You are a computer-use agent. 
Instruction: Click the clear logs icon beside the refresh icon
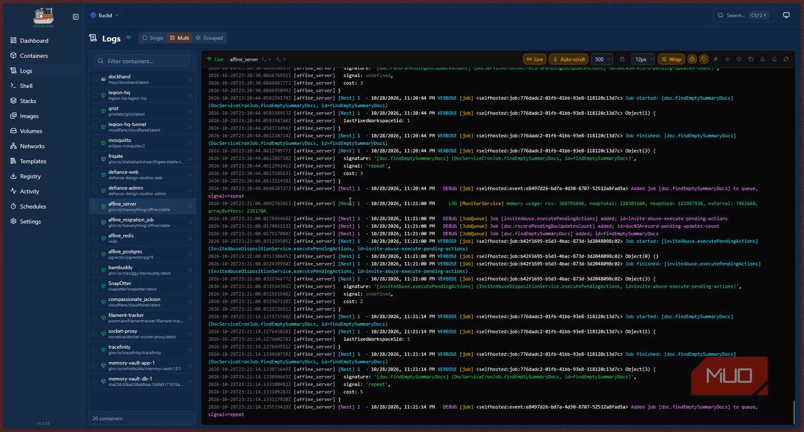pos(774,59)
